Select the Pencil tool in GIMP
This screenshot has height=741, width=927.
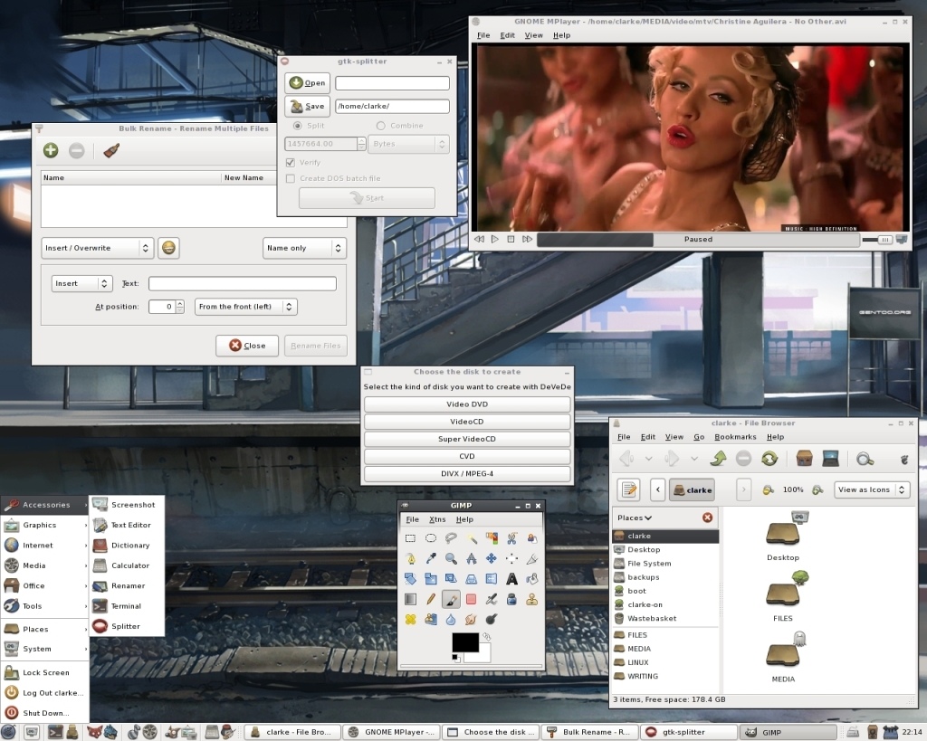pyautogui.click(x=430, y=599)
